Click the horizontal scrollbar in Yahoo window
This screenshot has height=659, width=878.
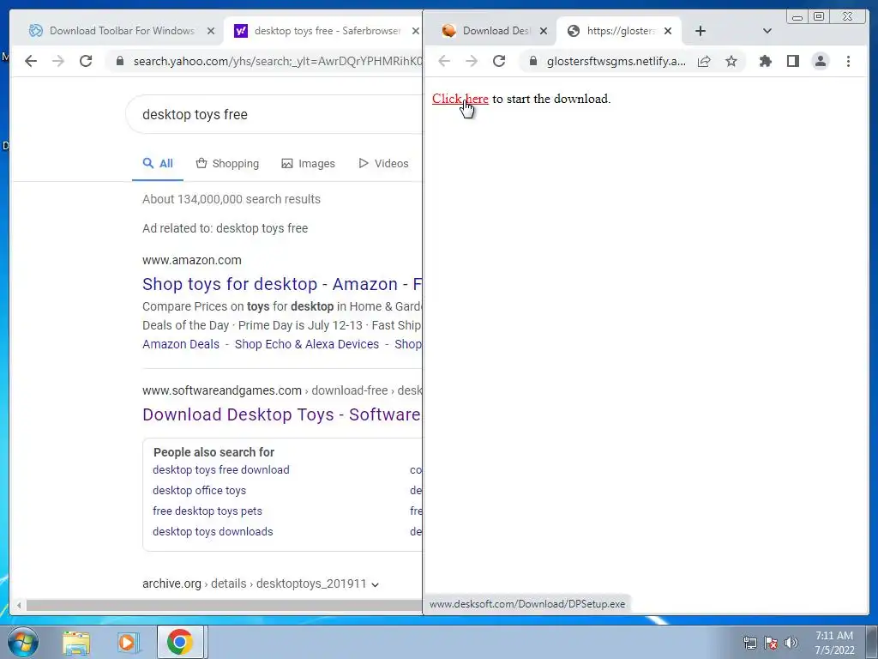(x=224, y=605)
